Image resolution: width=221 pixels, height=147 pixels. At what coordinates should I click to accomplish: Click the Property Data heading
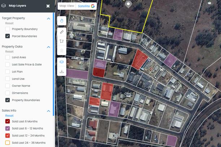coord(12,46)
